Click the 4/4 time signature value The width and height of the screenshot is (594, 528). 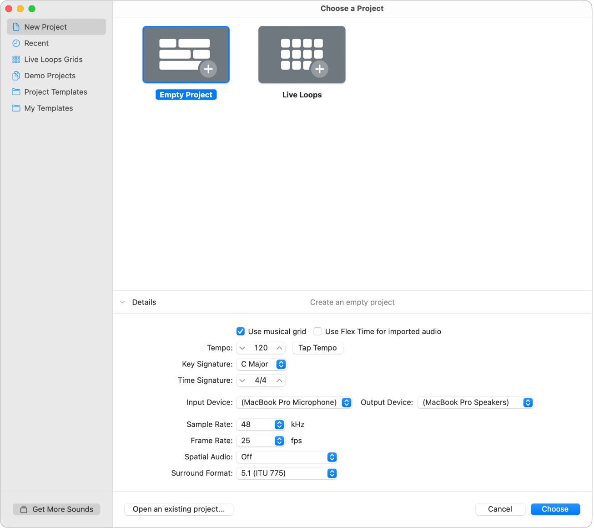click(x=261, y=381)
